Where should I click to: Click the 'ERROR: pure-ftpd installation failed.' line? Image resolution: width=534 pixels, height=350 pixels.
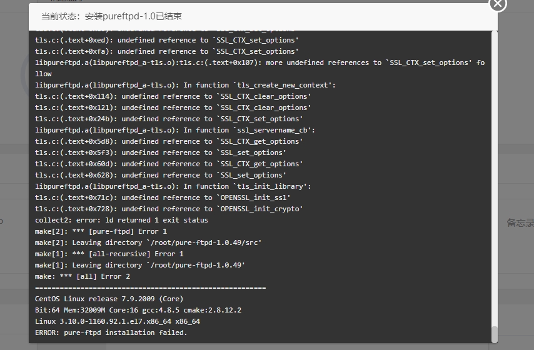coord(111,332)
